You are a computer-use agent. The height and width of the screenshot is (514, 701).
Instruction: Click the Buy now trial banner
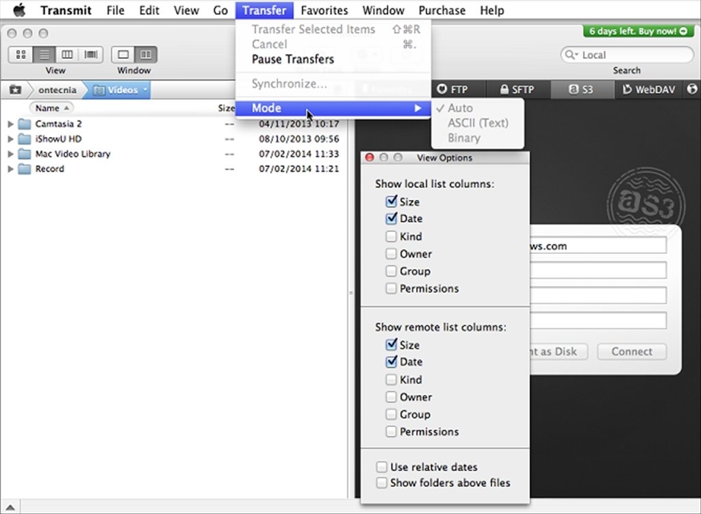[x=638, y=31]
